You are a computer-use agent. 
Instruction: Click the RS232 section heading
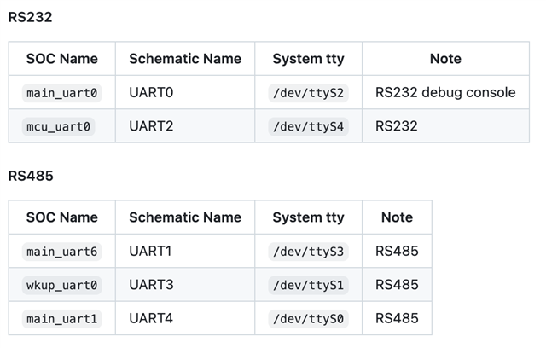click(31, 17)
